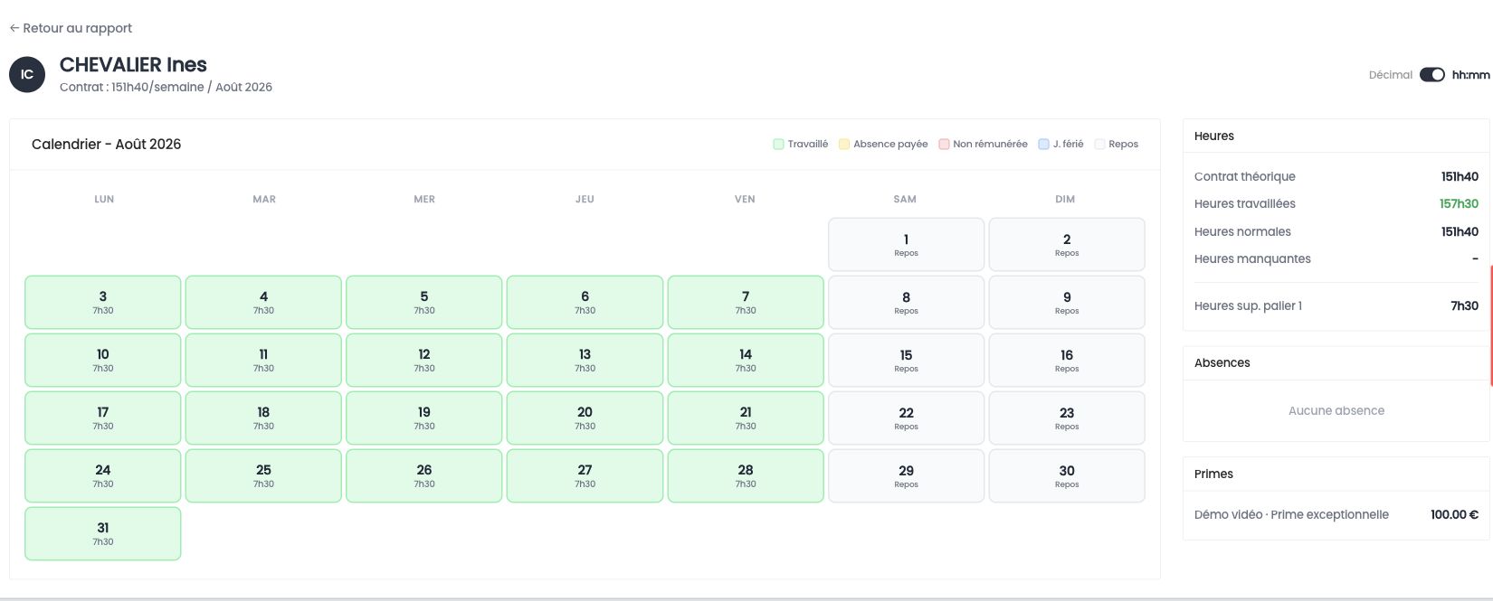Open day 25 worked cell
Viewport: 1493px width, 601px height.
pyautogui.click(x=263, y=475)
